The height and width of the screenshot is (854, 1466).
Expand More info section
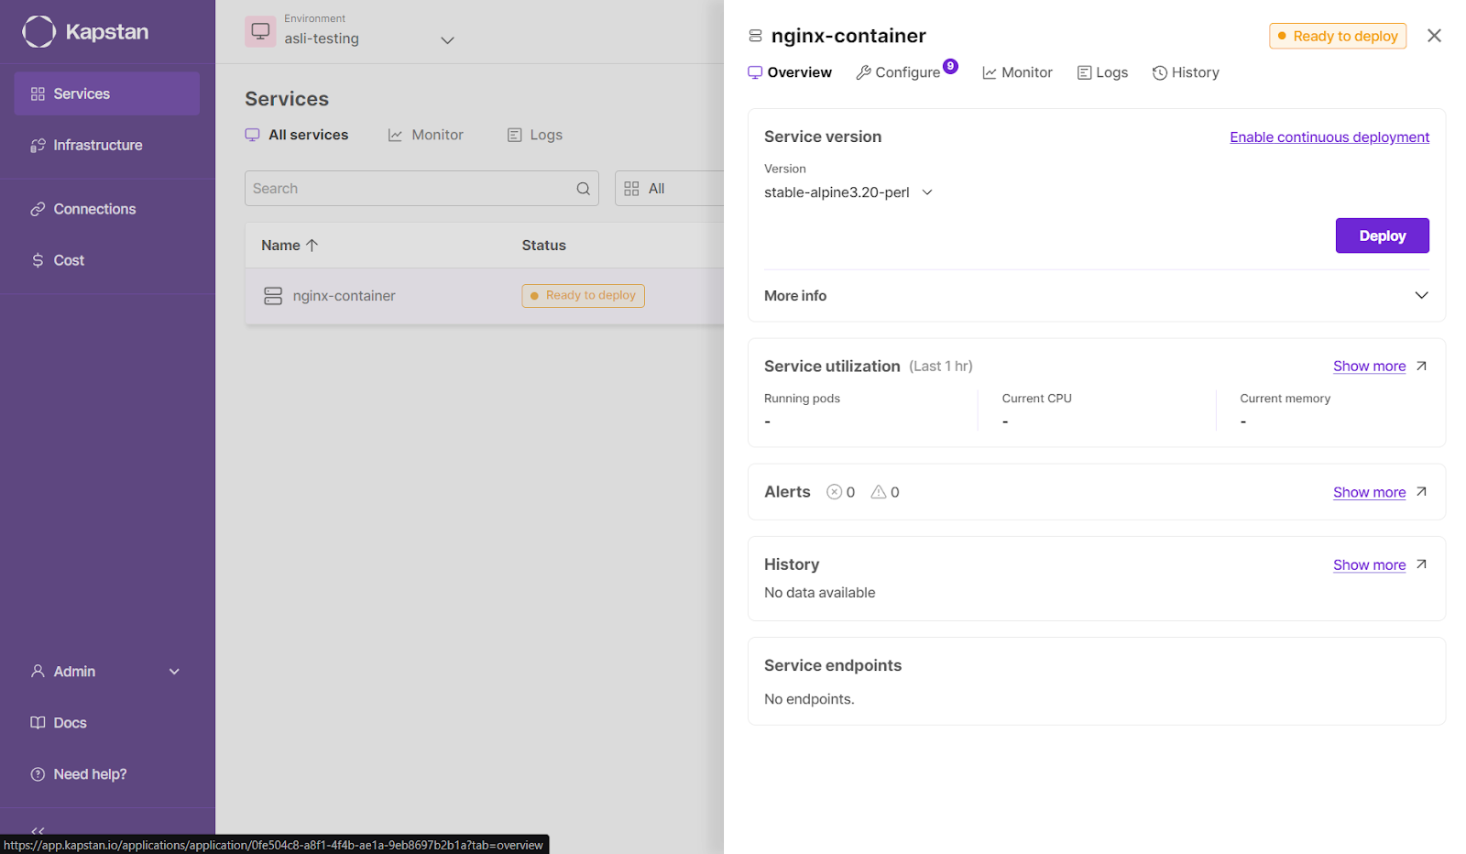1097,295
